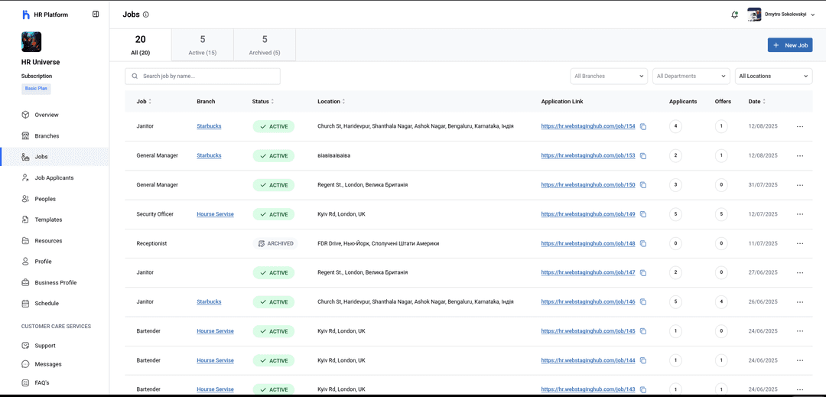Collapse the sidebar using the panel icon

point(96,14)
